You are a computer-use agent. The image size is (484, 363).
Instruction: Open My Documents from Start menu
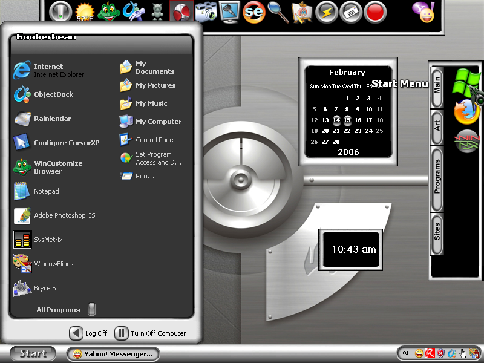point(154,67)
